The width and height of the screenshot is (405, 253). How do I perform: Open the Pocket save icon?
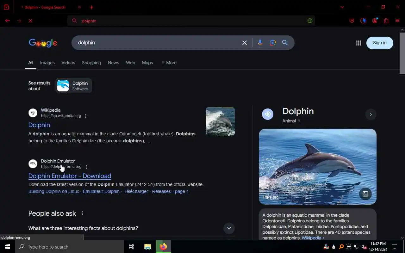(352, 21)
